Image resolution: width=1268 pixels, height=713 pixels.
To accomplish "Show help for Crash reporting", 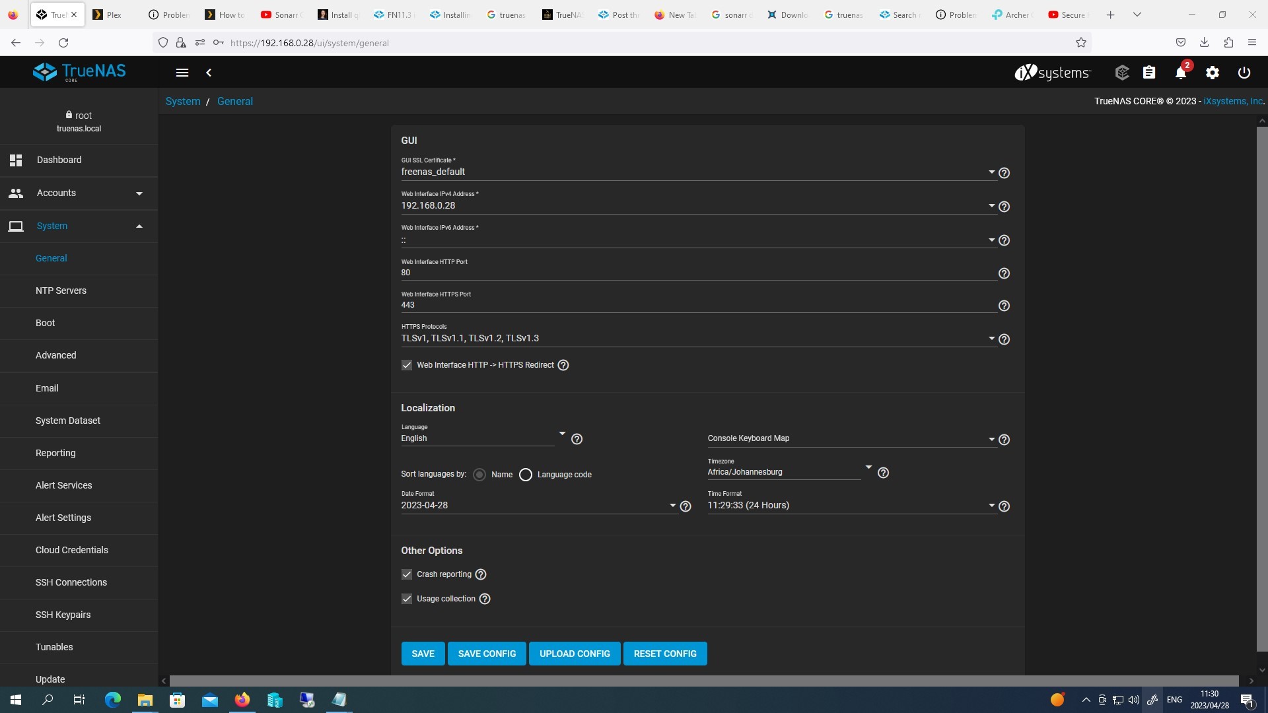I will point(481,574).
